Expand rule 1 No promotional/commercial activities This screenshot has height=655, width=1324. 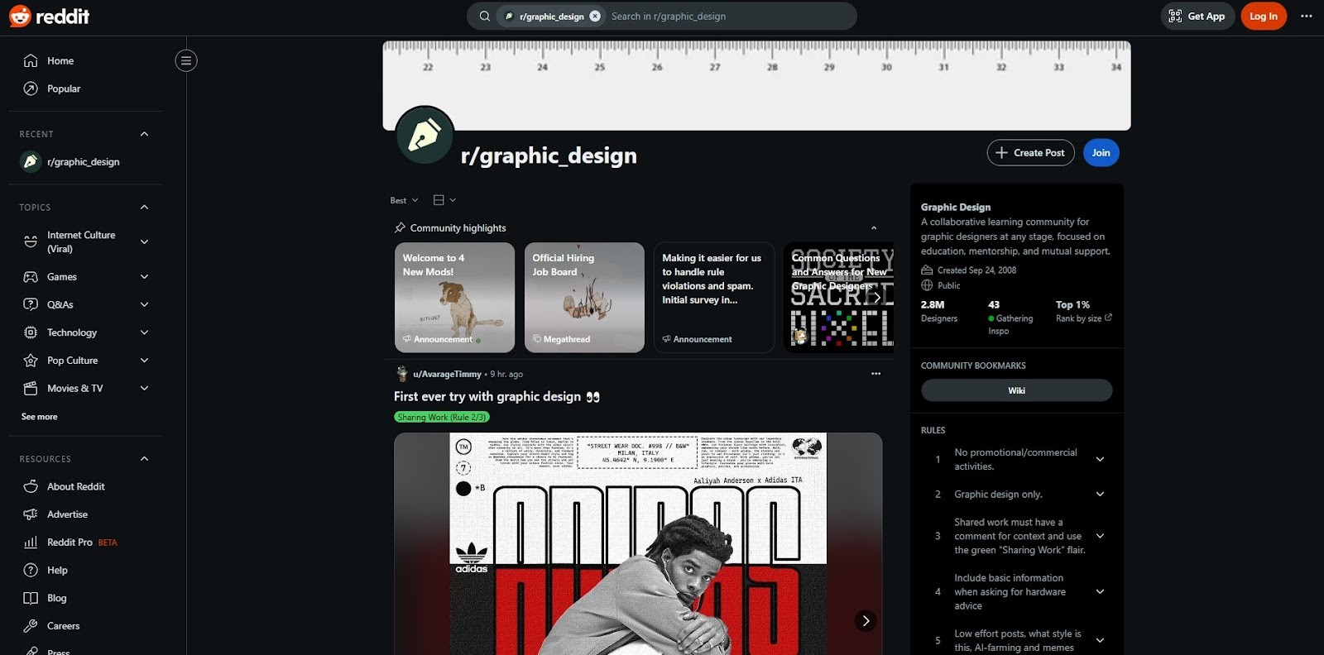(x=1100, y=459)
